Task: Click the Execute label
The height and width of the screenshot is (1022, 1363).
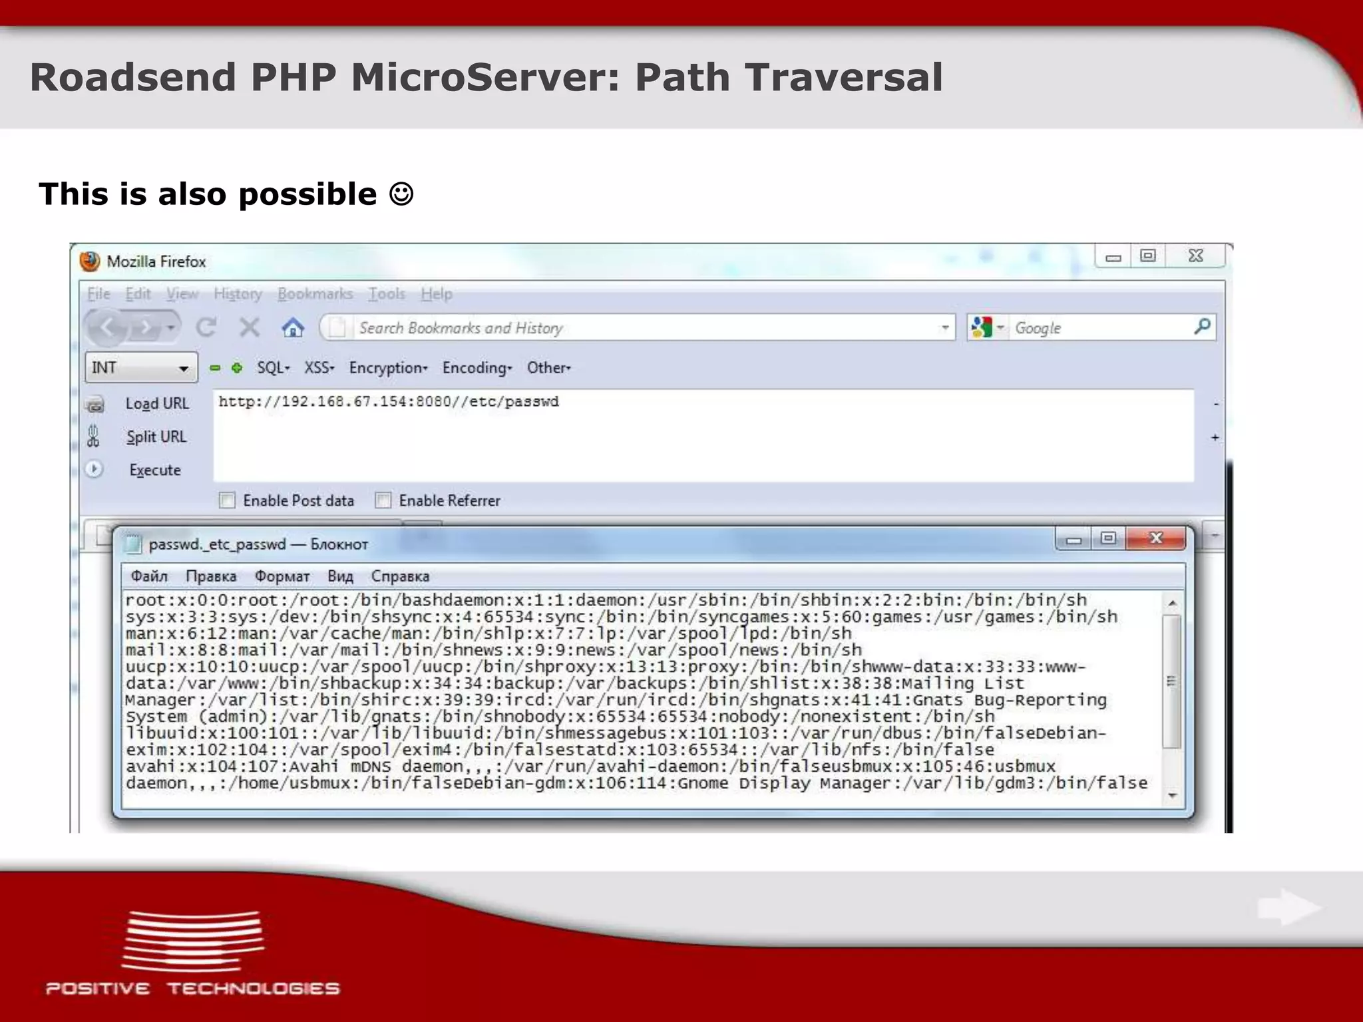Action: click(155, 470)
